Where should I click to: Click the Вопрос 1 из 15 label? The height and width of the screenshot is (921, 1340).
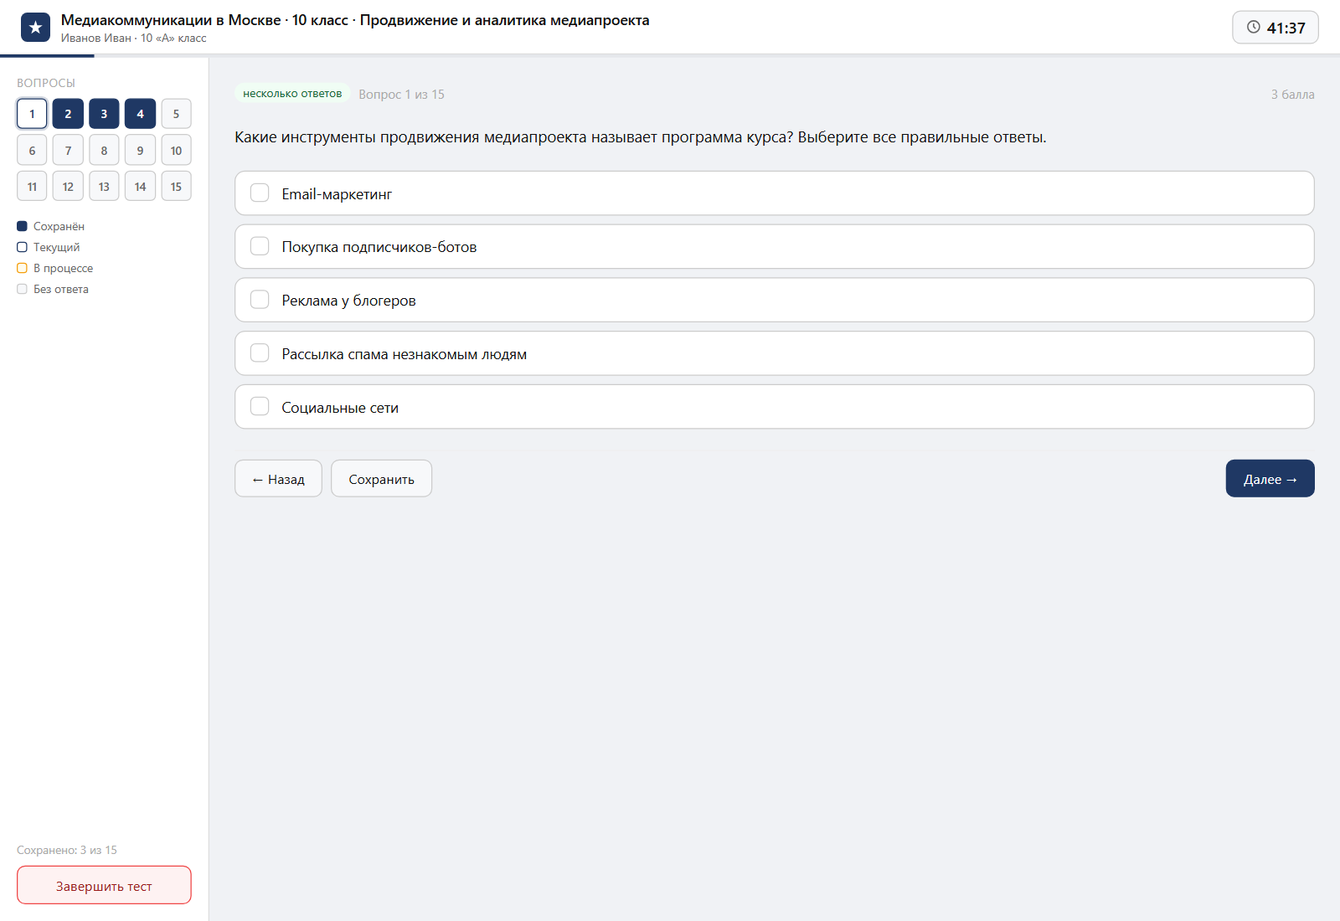[x=401, y=95]
